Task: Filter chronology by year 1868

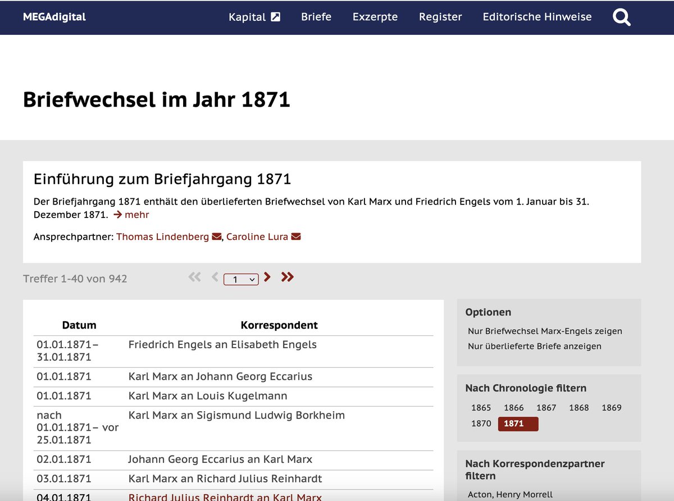Action: 579,408
